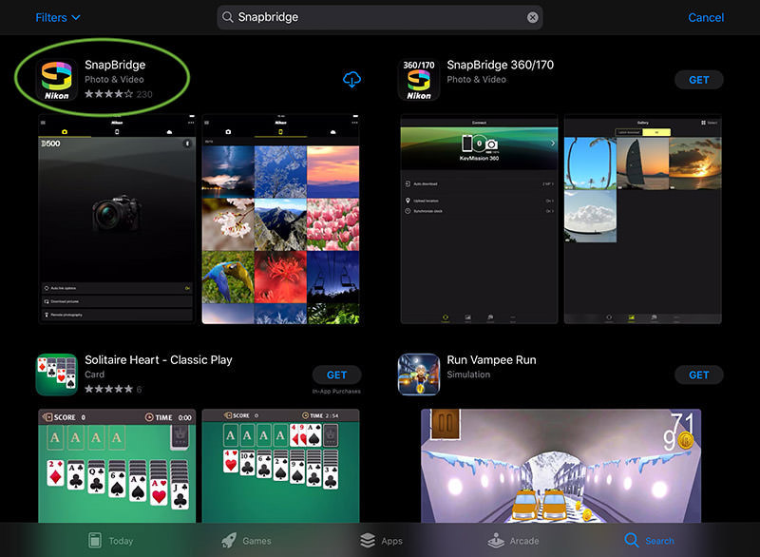Click the Solitaire Heart five-star rating
The image size is (760, 557).
[x=108, y=389]
